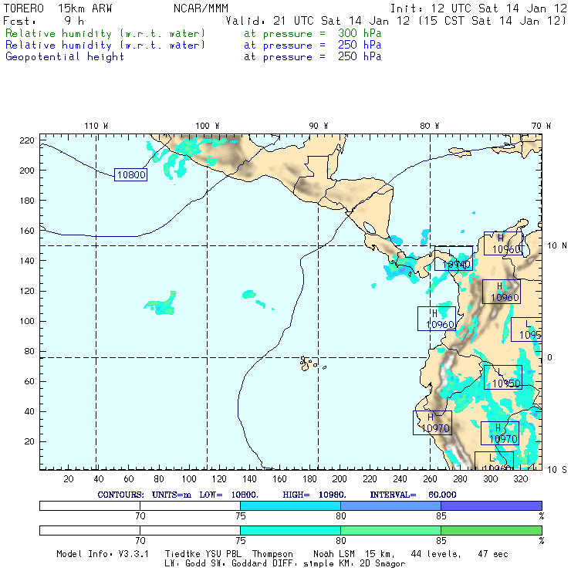571x571 pixels.
Task: Click the Lake Nicaragua outline on the map
Action: 370,228
